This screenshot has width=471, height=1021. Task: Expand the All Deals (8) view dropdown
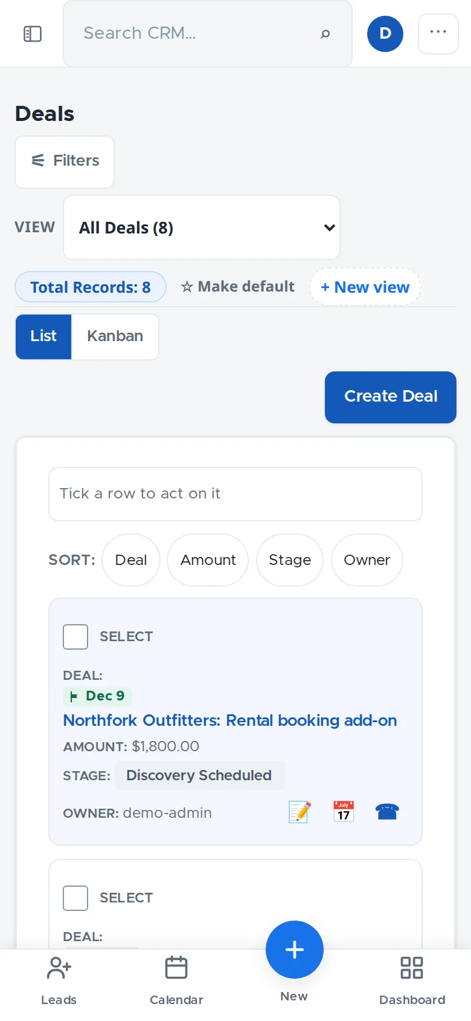[x=202, y=227]
